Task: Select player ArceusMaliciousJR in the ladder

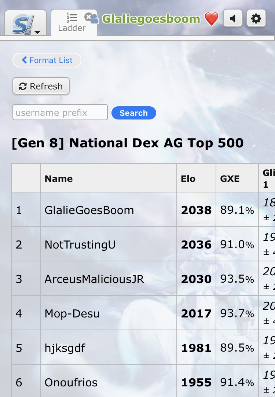Action: pos(94,279)
